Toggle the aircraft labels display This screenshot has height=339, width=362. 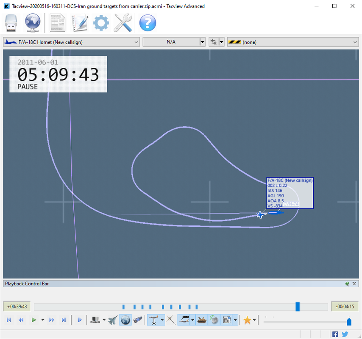point(184,320)
